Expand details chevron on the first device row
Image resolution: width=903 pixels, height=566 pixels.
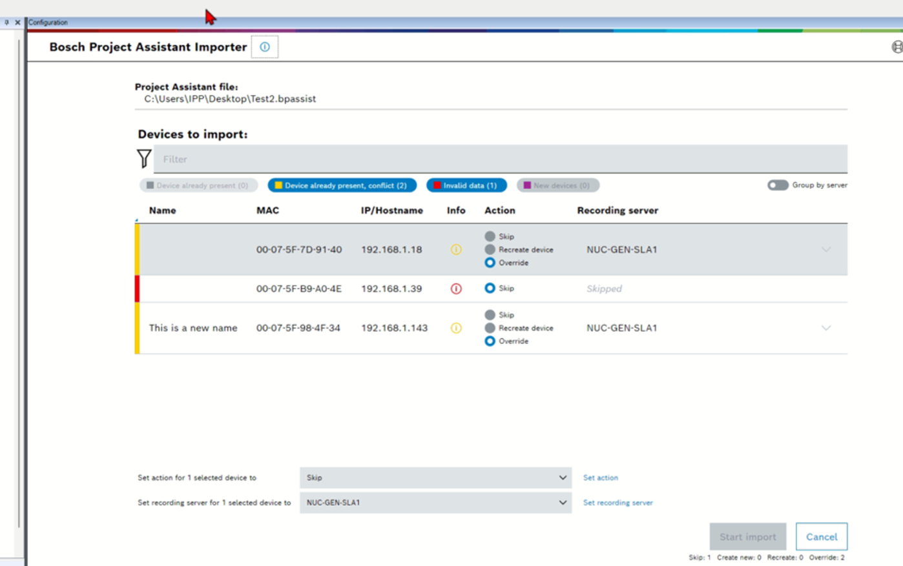tap(826, 249)
